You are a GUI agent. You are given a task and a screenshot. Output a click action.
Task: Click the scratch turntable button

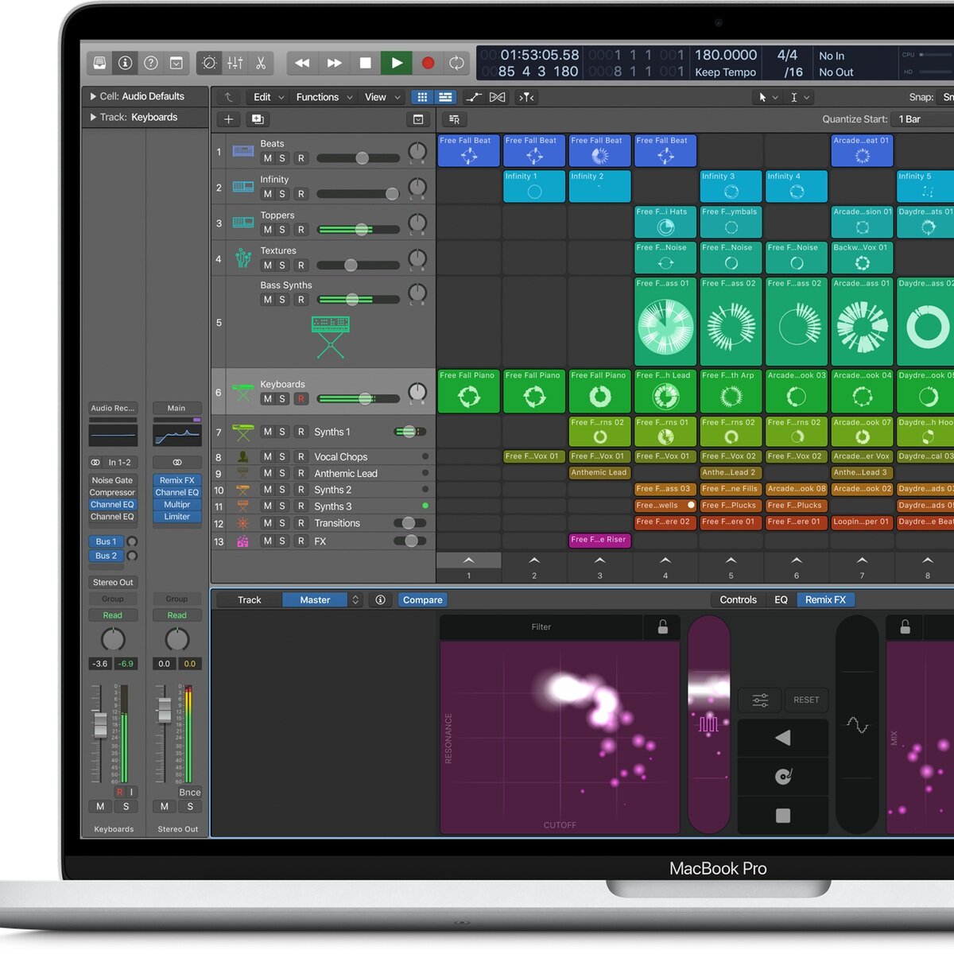click(x=783, y=776)
